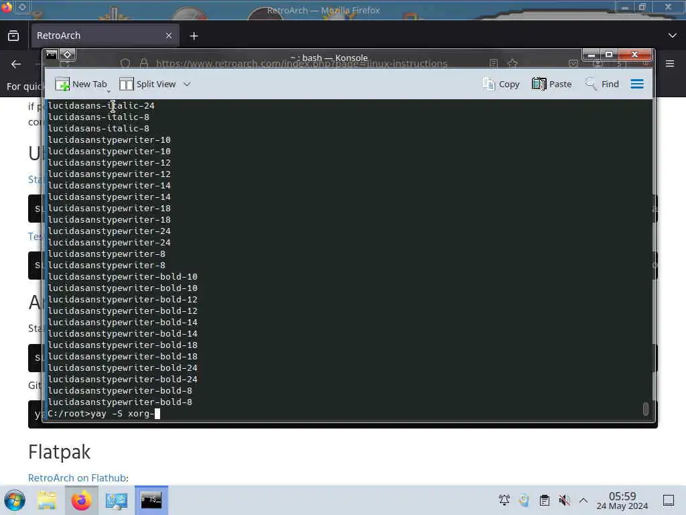Switch to Firefox on the taskbar
This screenshot has width=686, height=515.
(81, 500)
